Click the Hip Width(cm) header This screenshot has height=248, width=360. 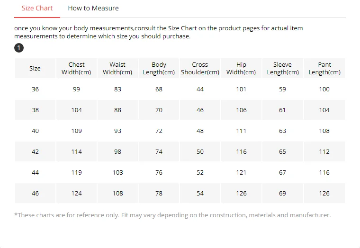[x=241, y=69]
